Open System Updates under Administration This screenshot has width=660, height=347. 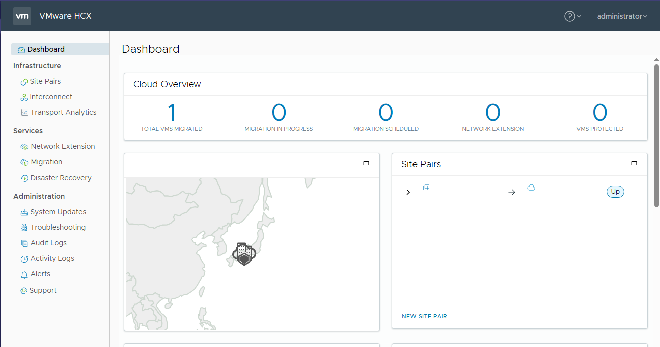[58, 212]
